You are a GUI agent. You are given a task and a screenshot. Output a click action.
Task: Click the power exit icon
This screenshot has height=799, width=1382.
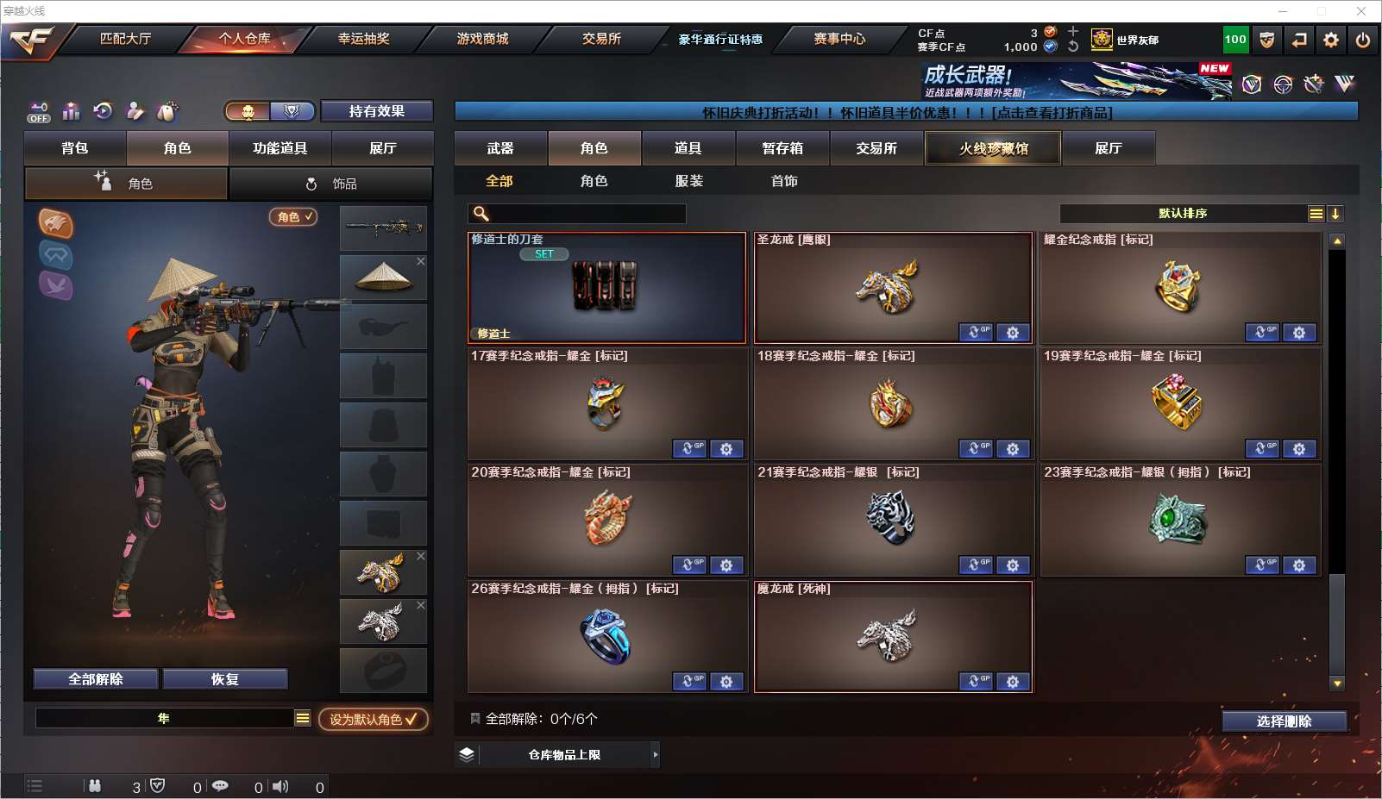pyautogui.click(x=1363, y=40)
